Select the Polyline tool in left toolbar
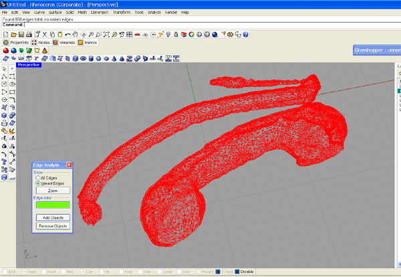The height and width of the screenshot is (277, 401). pos(4,76)
